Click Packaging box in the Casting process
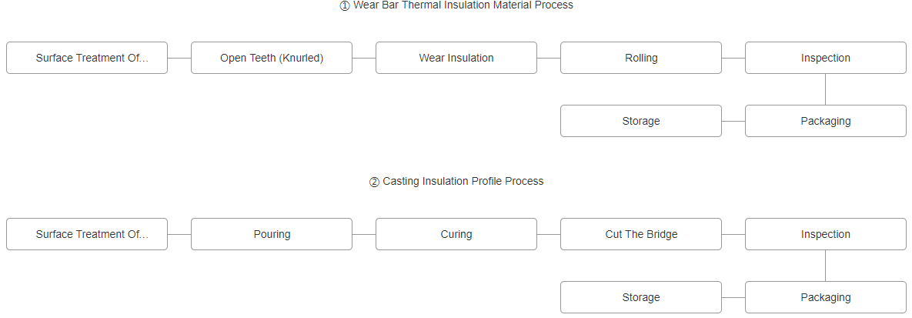 coord(826,297)
